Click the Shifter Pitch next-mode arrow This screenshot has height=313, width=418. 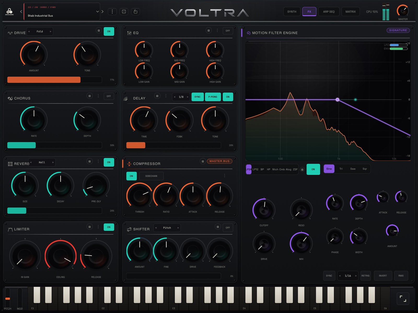click(178, 228)
